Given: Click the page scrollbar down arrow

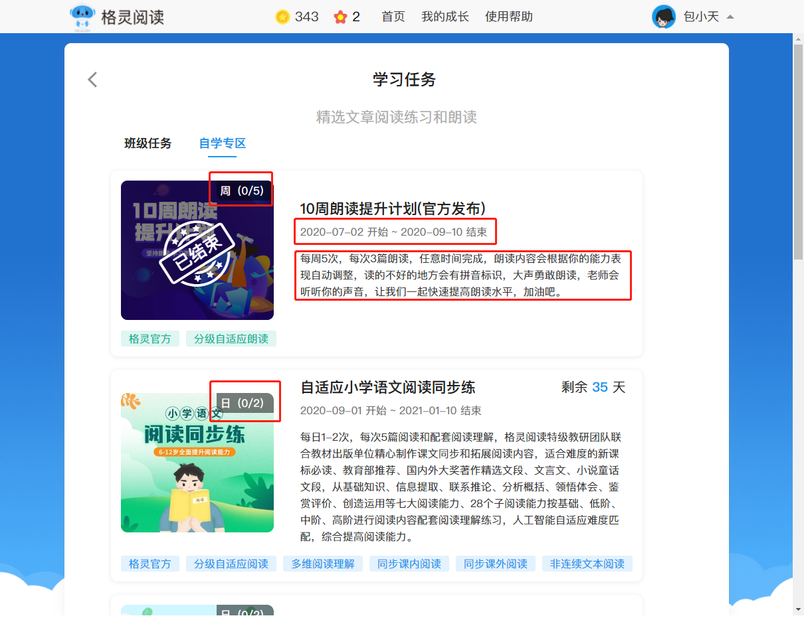Looking at the screenshot, I should pyautogui.click(x=799, y=609).
